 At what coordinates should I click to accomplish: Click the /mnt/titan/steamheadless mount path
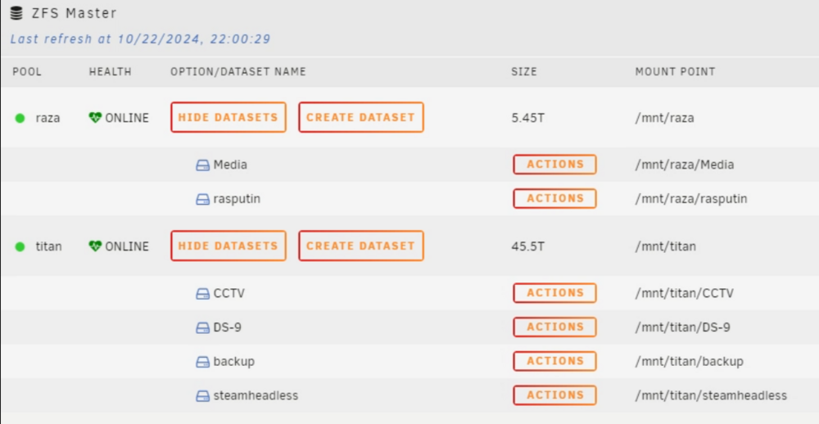point(711,396)
